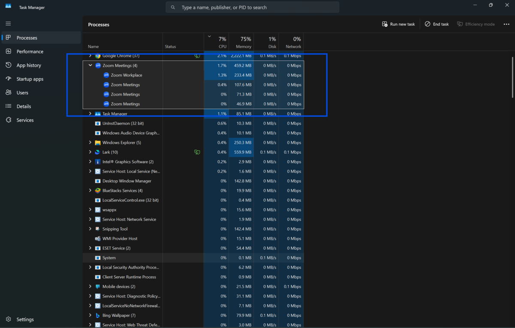Viewport: 515px width, 328px height.
Task: Open the three-dot more options menu
Action: pyautogui.click(x=506, y=24)
